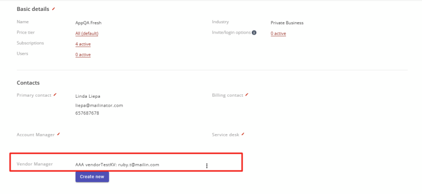Open the Vendor Manager three-dot menu
The image size is (422, 194).
pyautogui.click(x=207, y=166)
